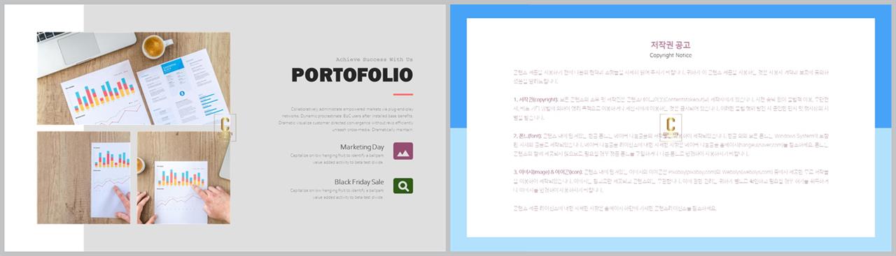
Task: Click the purple mountain image icon
Action: pos(403,151)
